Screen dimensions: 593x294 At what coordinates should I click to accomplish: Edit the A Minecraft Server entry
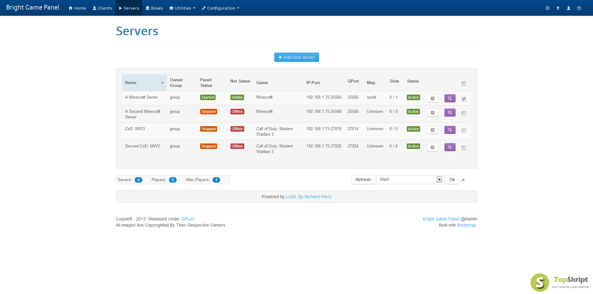[433, 98]
